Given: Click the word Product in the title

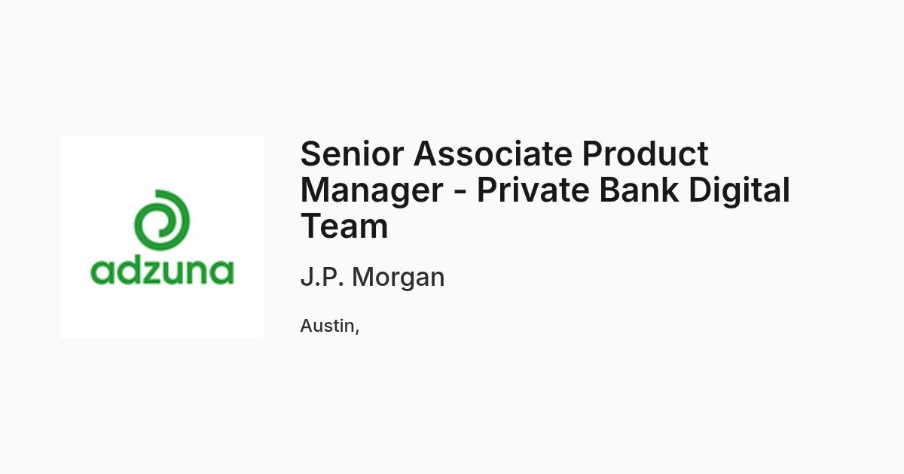Looking at the screenshot, I should [x=645, y=154].
